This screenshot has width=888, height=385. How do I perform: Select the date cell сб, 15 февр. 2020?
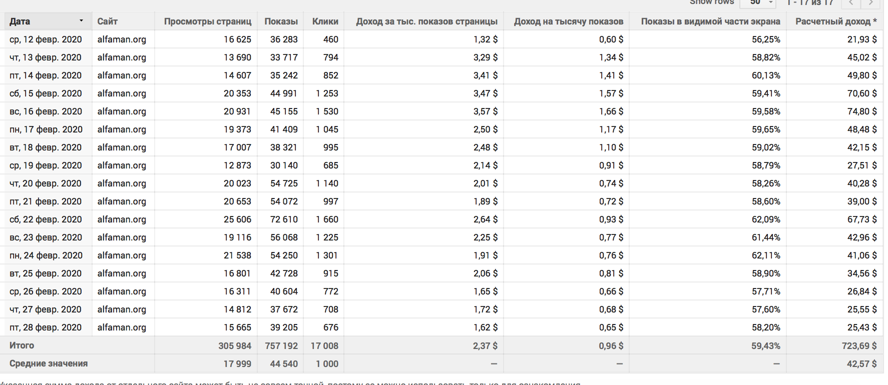(x=46, y=93)
